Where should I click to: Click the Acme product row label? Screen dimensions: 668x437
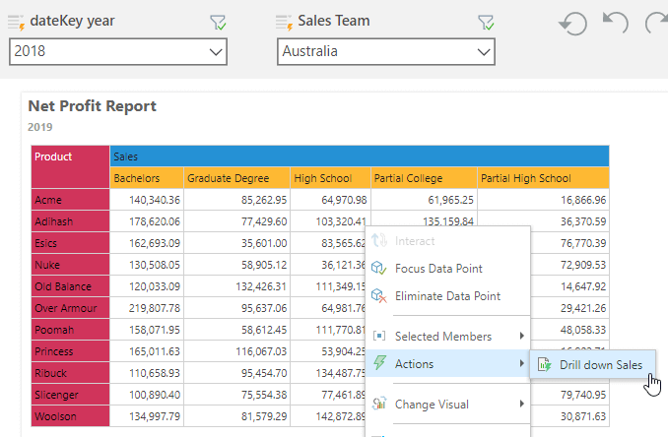coord(70,200)
